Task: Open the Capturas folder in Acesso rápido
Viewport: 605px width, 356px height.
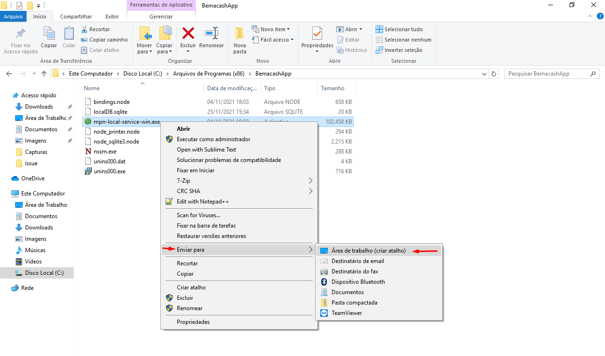Action: tap(36, 152)
